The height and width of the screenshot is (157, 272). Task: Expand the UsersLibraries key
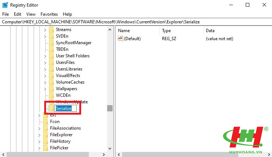(45, 69)
